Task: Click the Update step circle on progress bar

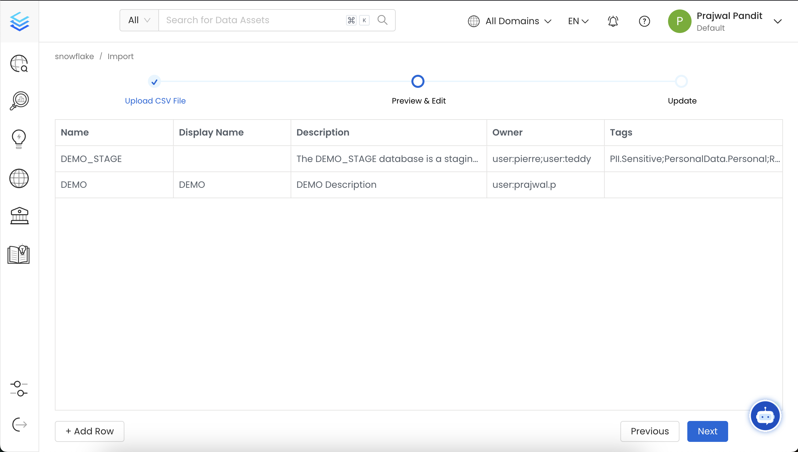Action: click(x=681, y=81)
